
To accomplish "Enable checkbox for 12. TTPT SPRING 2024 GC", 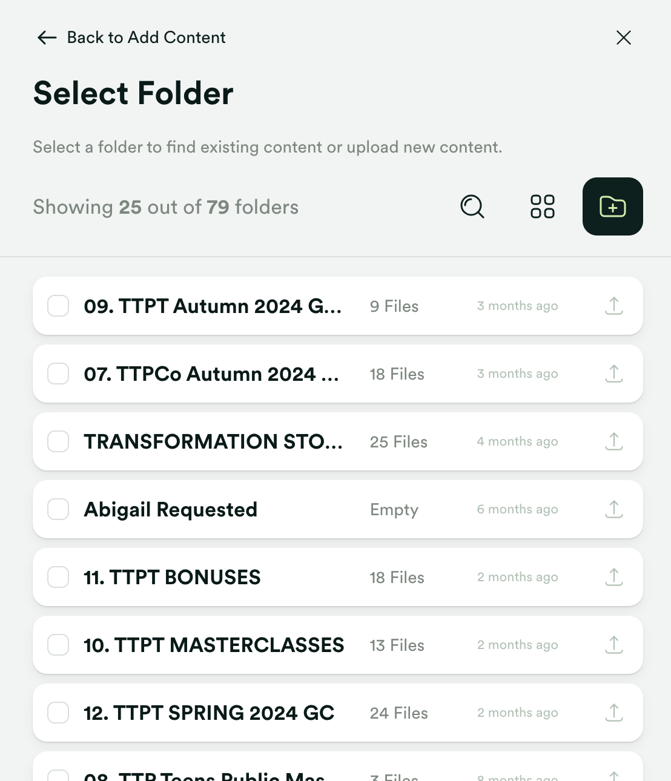I will [58, 713].
